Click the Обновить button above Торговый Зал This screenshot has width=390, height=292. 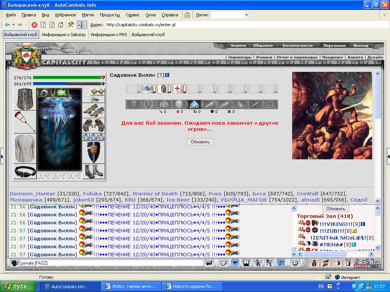[x=336, y=209]
